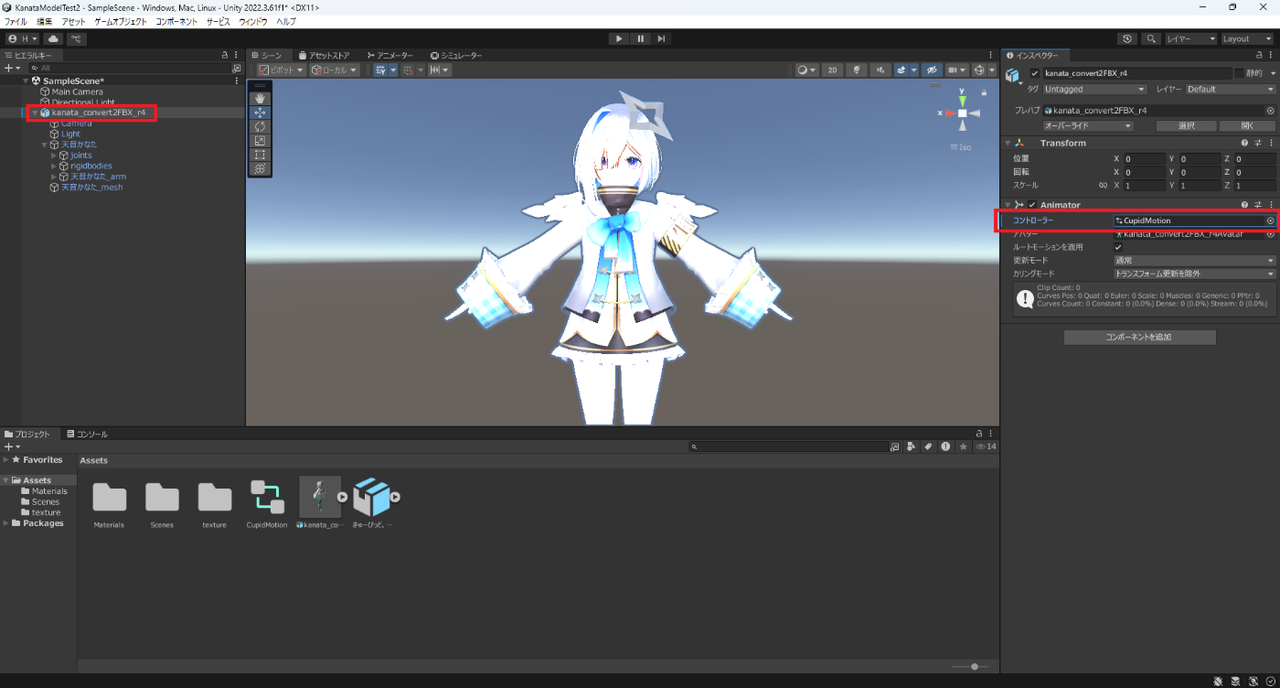This screenshot has height=688, width=1280.
Task: Toggle scene lighting bulb icon
Action: point(857,70)
